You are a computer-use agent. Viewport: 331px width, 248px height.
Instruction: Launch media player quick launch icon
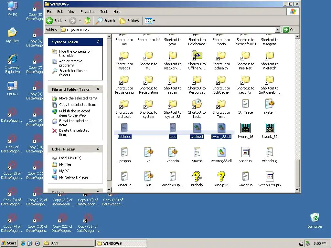(x=37, y=243)
